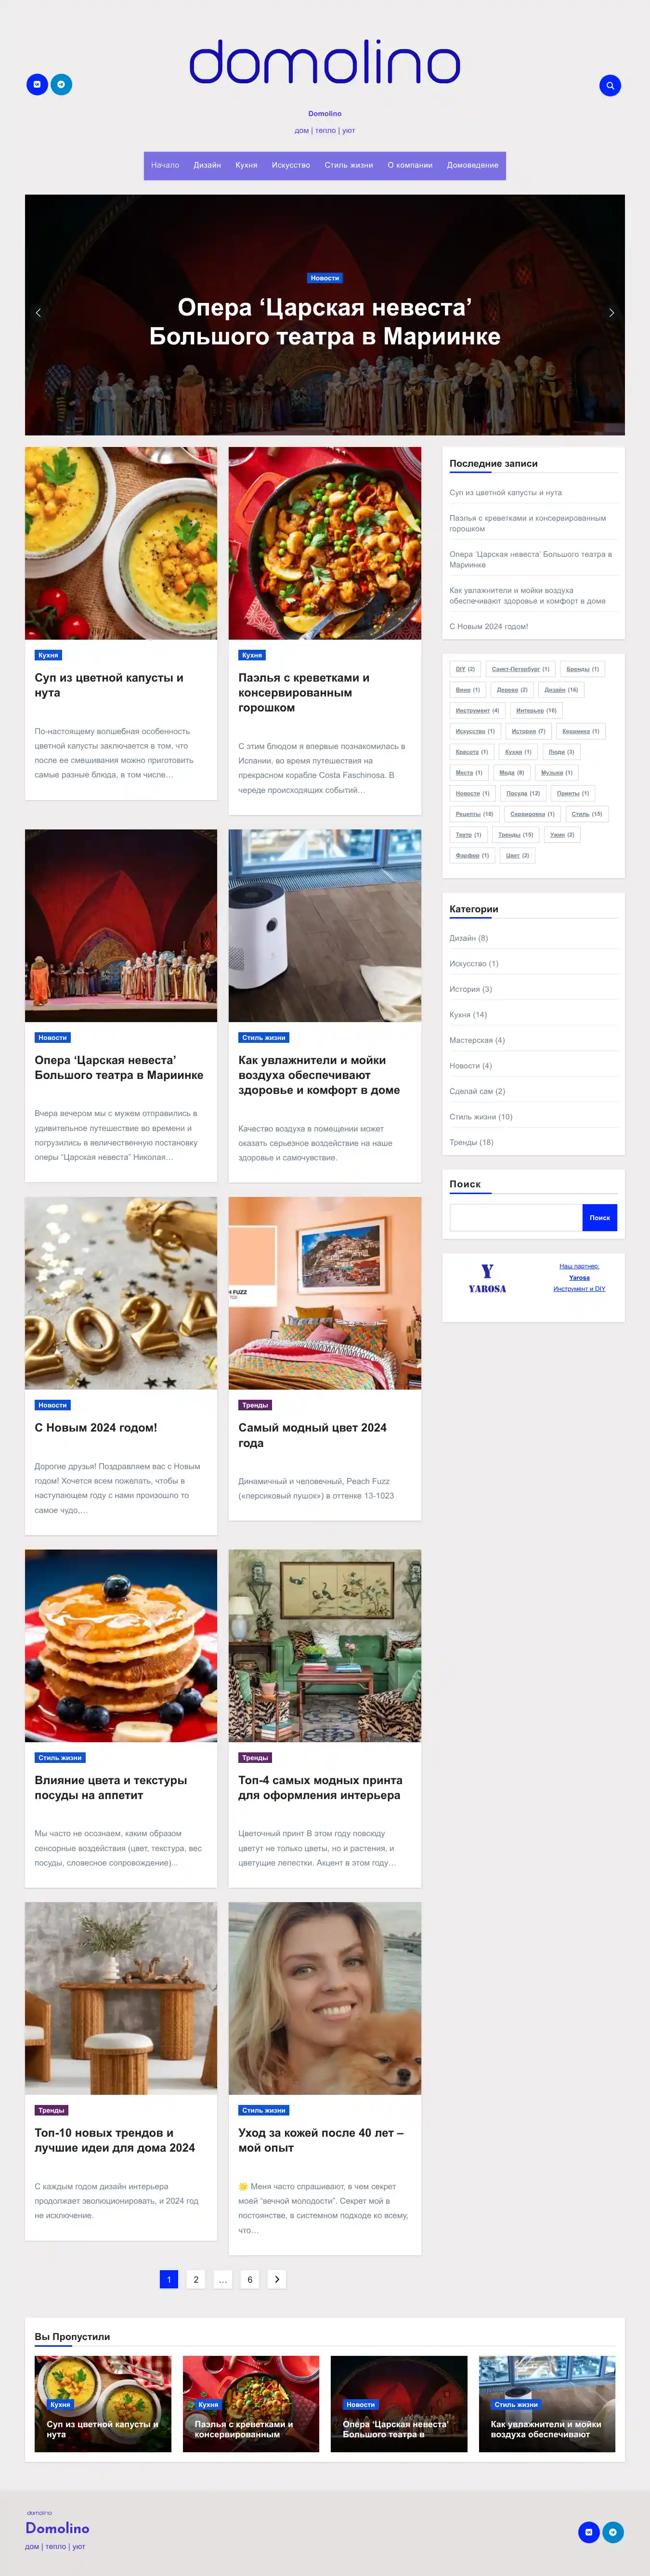Open the Telegram icon in the footer
Viewport: 650px width, 2576px height.
613,2532
